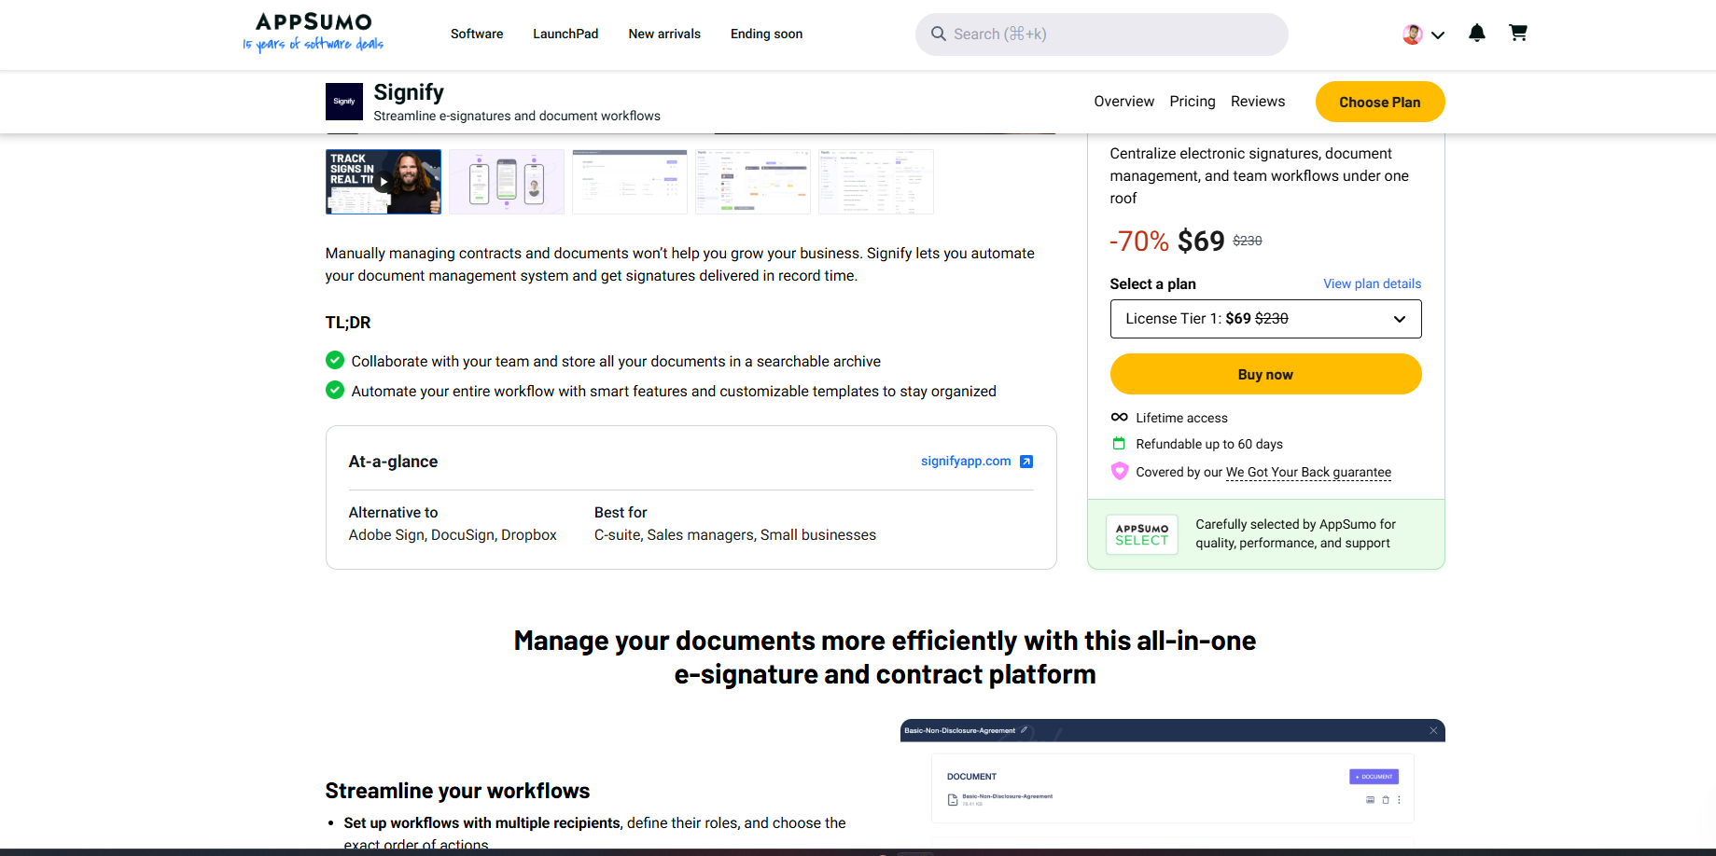The height and width of the screenshot is (856, 1716).
Task: Switch to the Reviews tab
Action: (x=1257, y=101)
